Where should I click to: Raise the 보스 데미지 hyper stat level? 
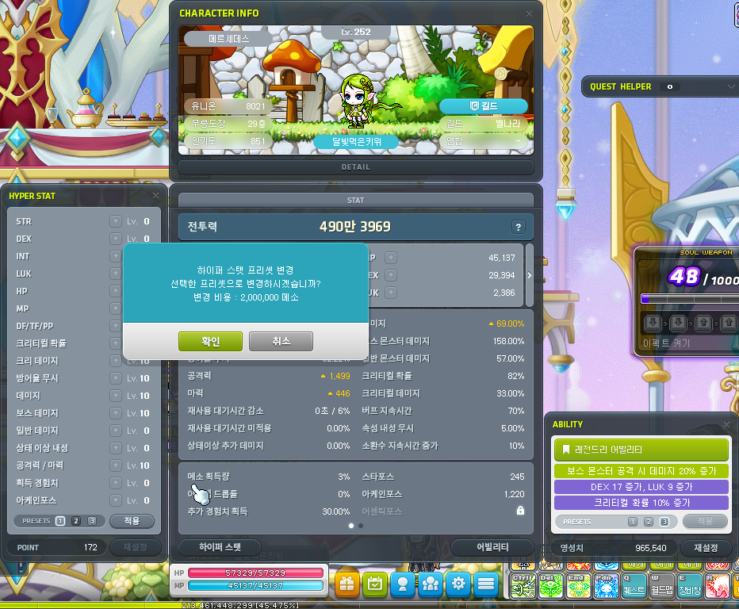click(116, 413)
